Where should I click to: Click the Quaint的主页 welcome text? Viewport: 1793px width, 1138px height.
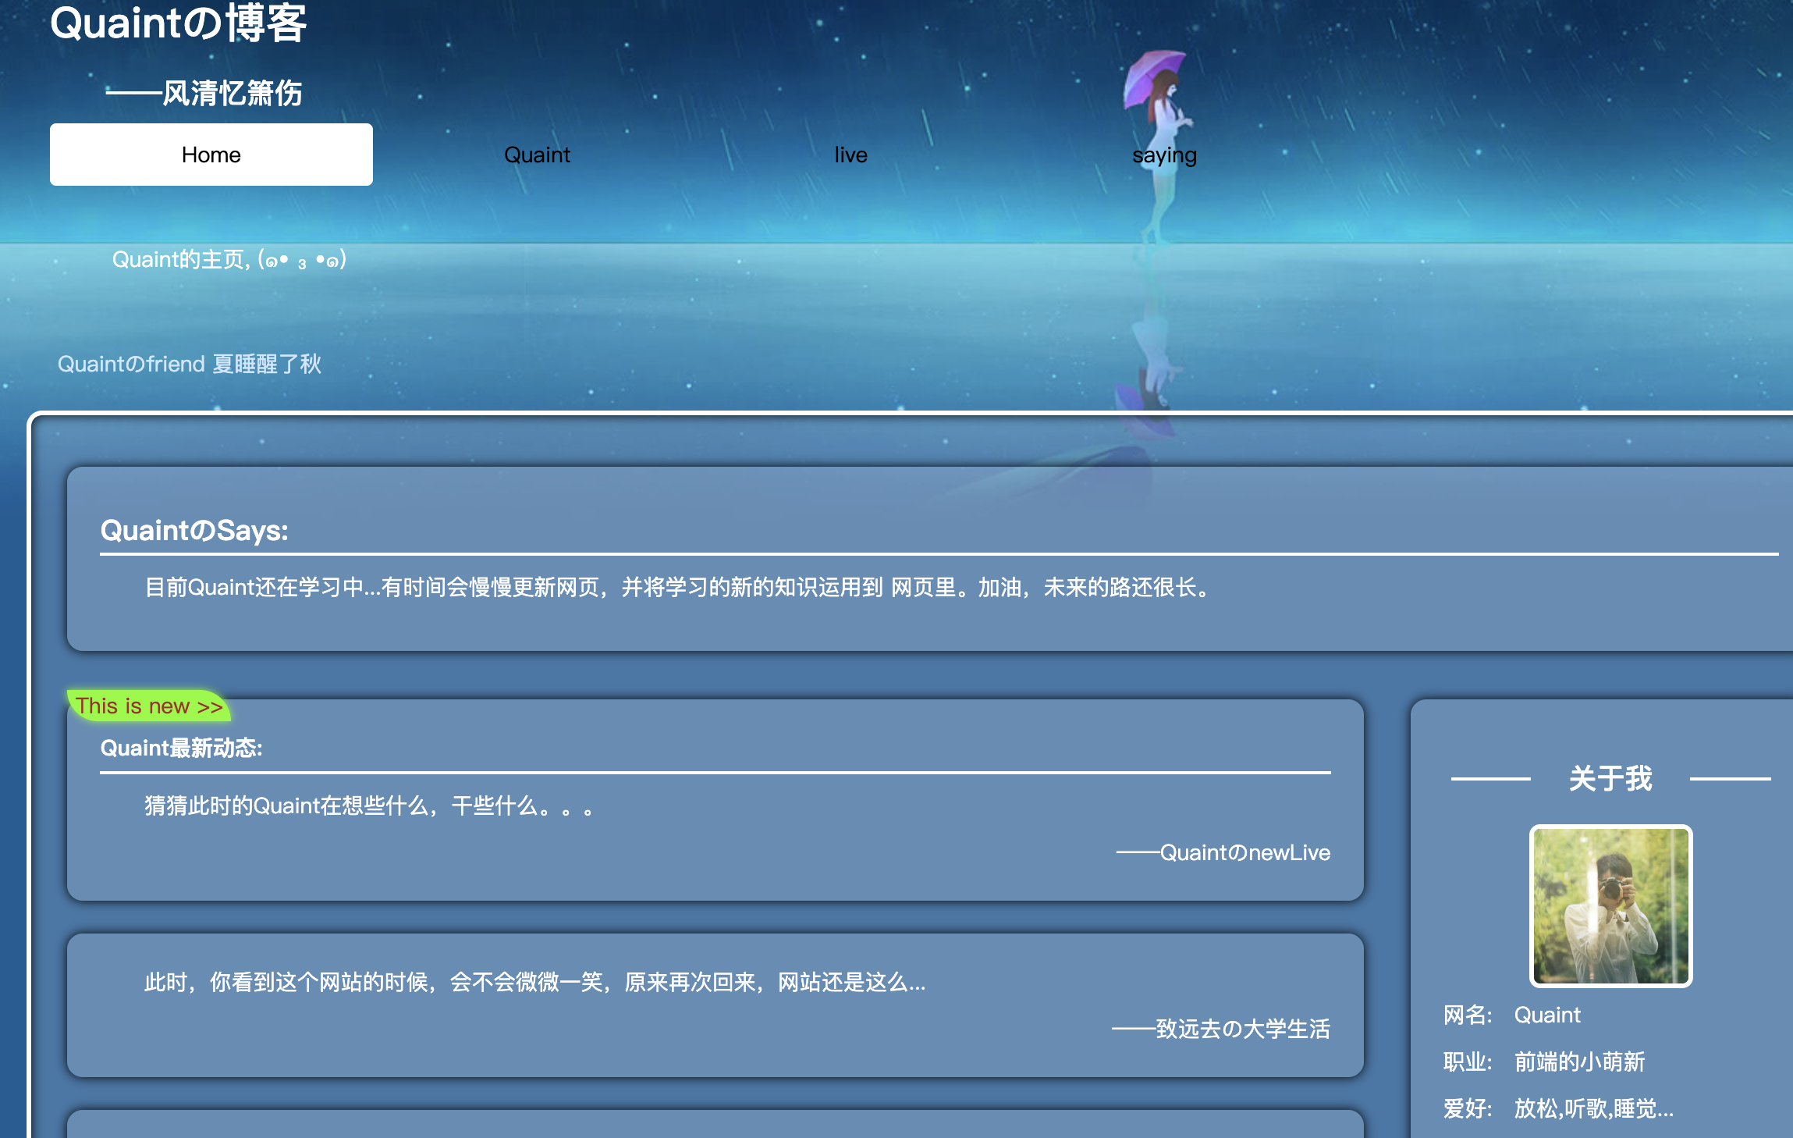(x=229, y=259)
